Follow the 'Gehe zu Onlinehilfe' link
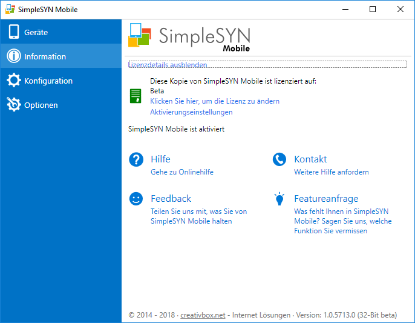 click(181, 172)
